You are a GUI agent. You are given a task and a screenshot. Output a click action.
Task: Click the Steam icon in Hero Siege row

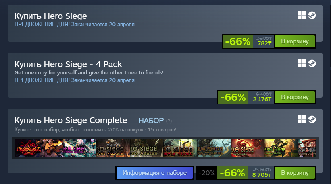pos(312,15)
